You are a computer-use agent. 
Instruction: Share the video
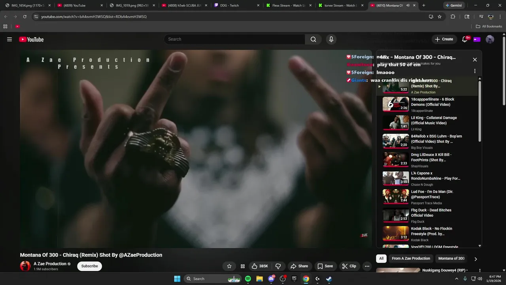tap(299, 266)
